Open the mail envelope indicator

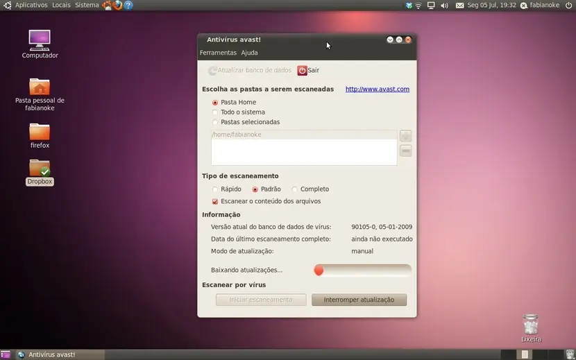tap(459, 5)
